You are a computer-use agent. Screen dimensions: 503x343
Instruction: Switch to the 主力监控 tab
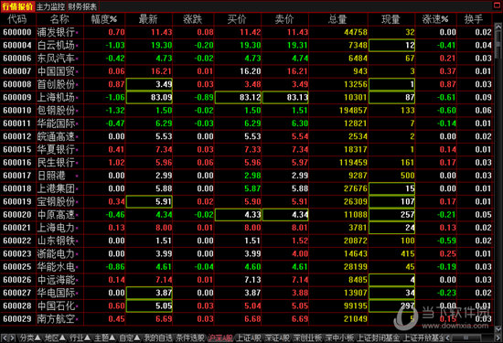click(50, 6)
